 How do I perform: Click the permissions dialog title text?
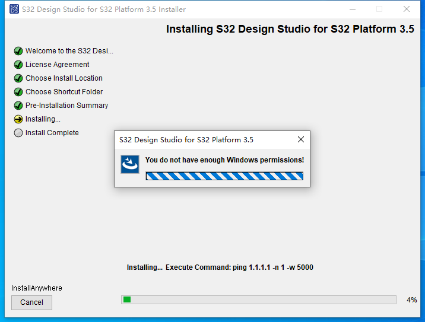(x=186, y=140)
